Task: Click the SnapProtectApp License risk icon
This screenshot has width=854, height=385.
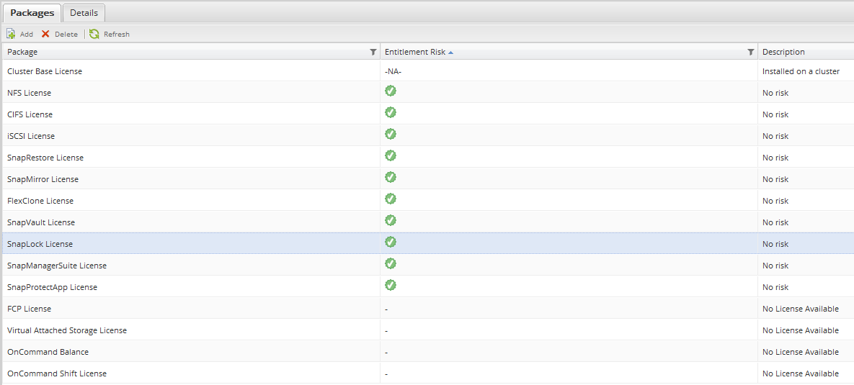Action: pyautogui.click(x=391, y=285)
